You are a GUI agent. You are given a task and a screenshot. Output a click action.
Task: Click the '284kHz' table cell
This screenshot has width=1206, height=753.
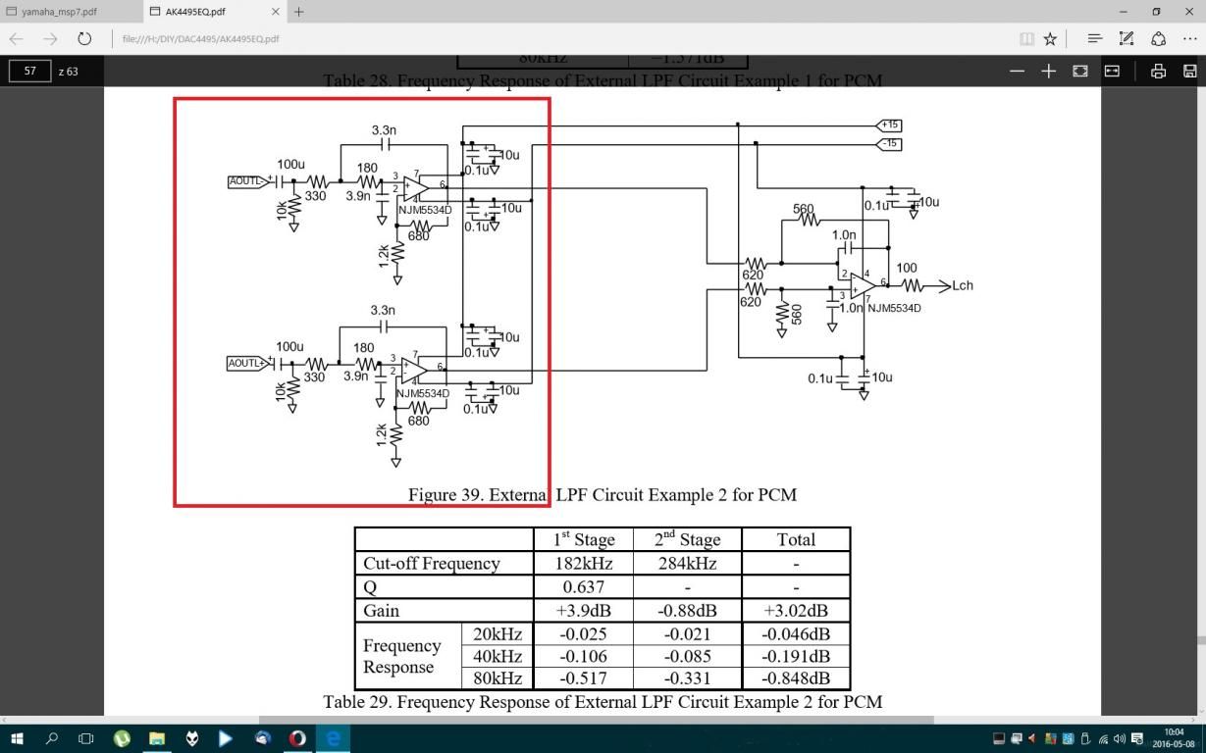[x=687, y=563]
